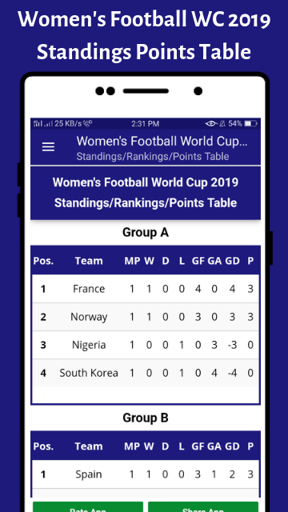
Task: Click the GD column header in Group A
Action: 233,261
